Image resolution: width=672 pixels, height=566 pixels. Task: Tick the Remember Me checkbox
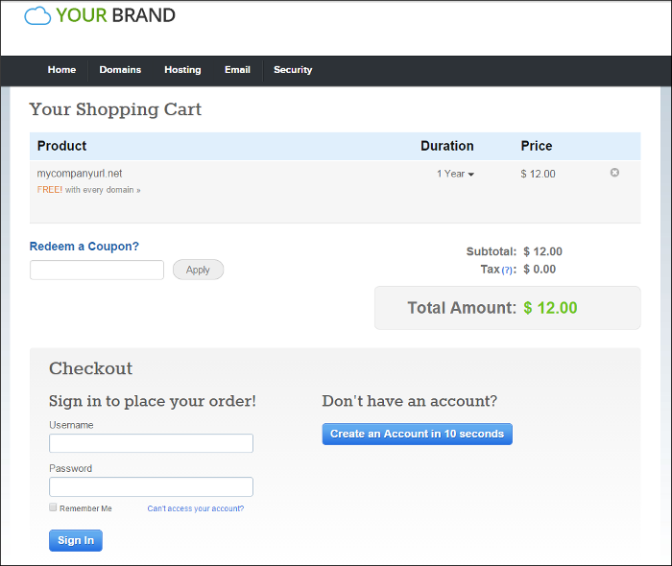(54, 507)
